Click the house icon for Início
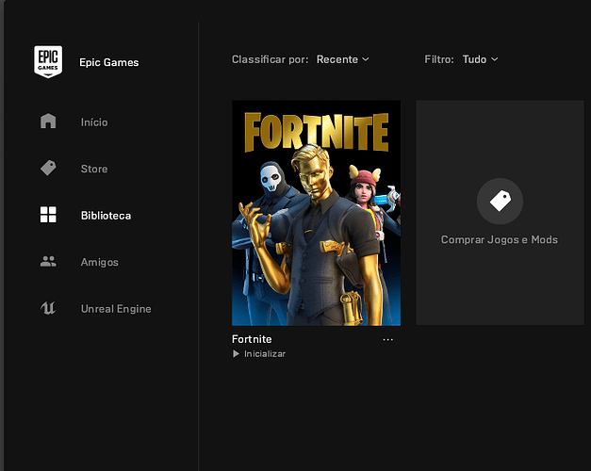591x471 pixels. pyautogui.click(x=48, y=122)
